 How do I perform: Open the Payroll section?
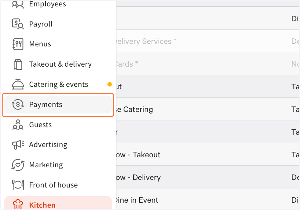point(58,24)
